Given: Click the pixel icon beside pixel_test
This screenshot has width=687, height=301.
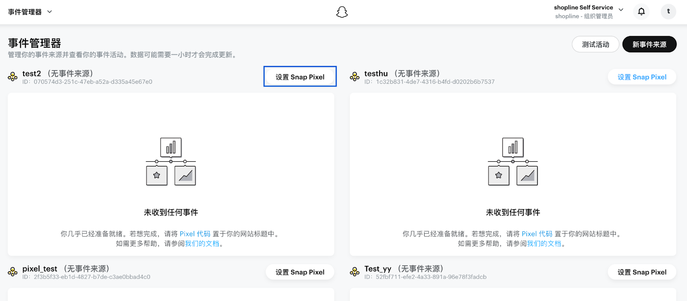Looking at the screenshot, I should click(x=12, y=272).
